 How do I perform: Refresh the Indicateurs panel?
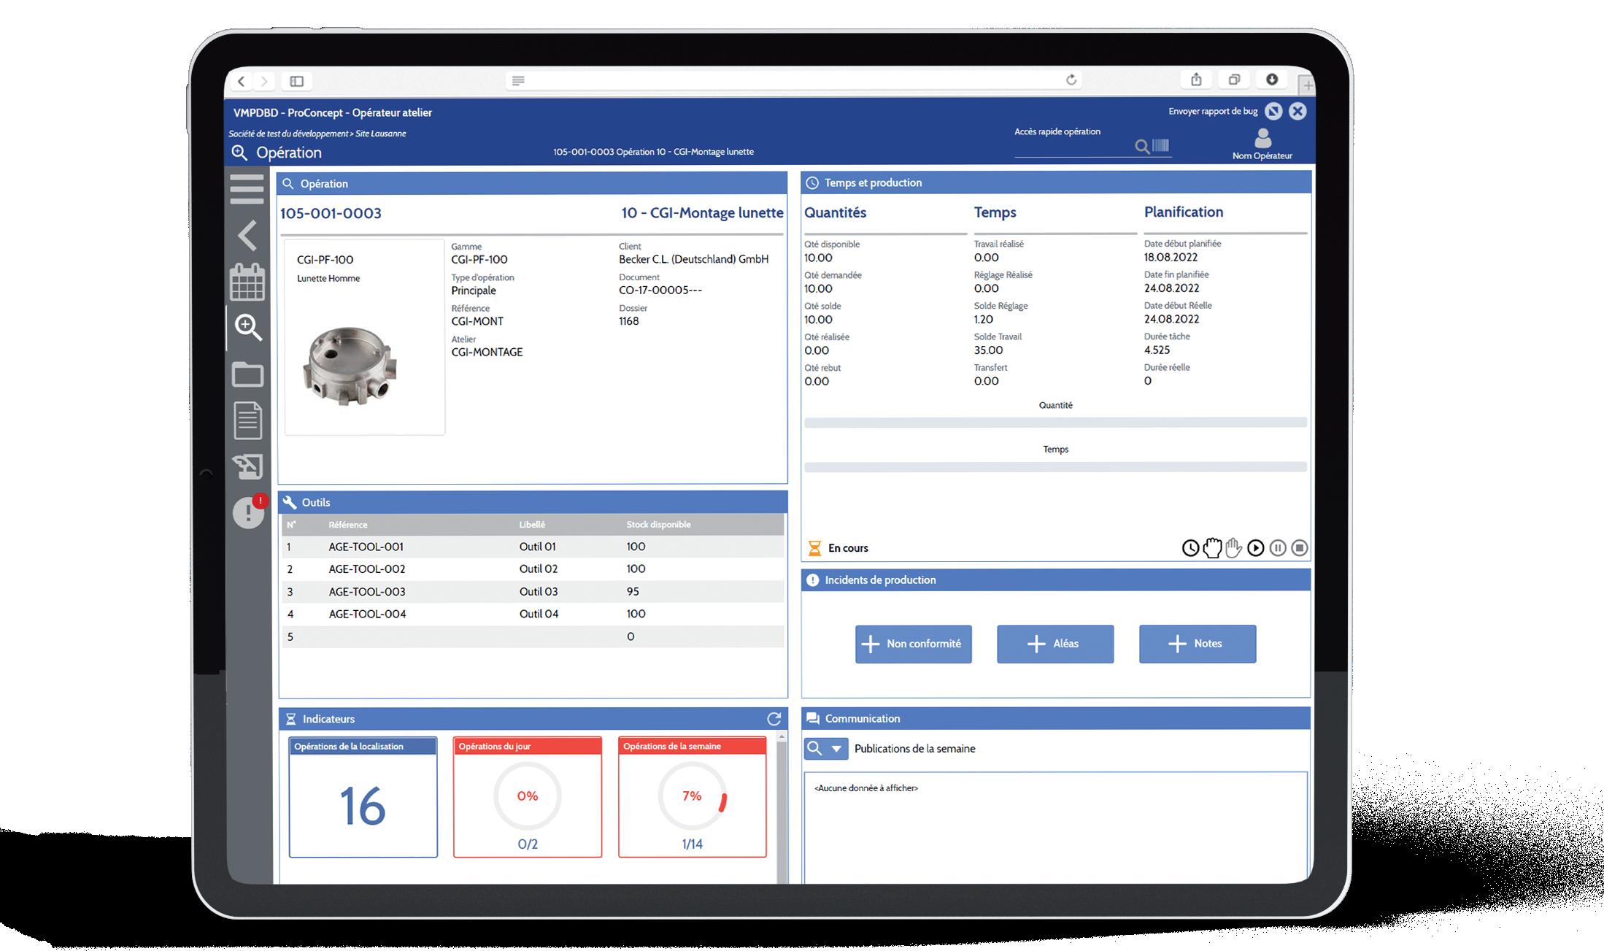(774, 719)
